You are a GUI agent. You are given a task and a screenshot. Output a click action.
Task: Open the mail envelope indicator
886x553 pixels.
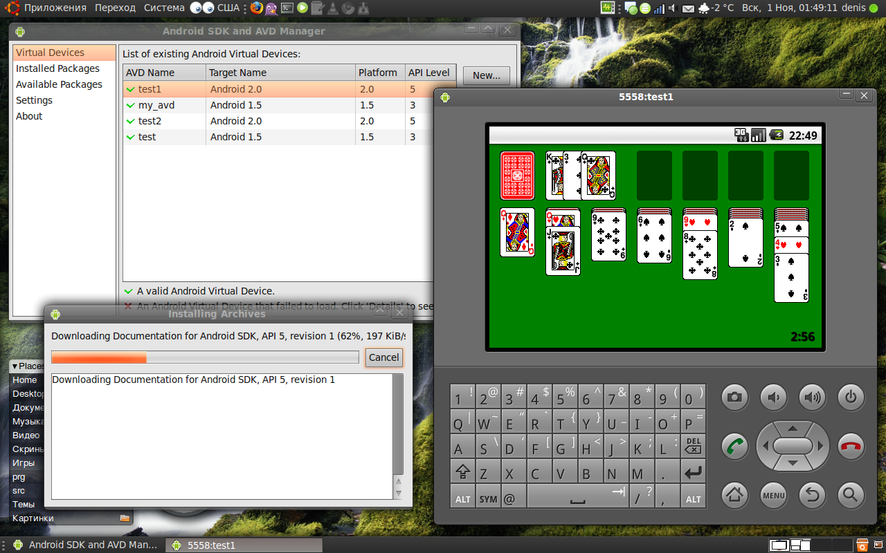click(688, 8)
